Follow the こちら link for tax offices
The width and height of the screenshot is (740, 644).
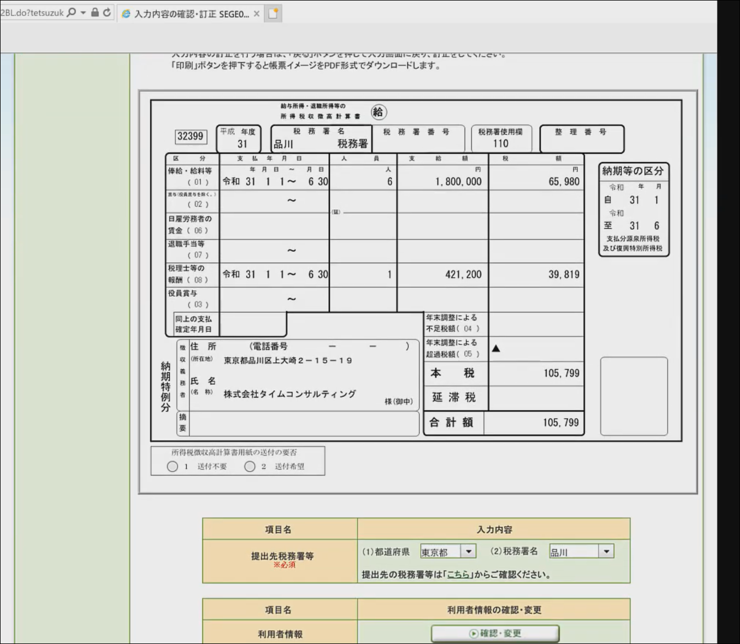458,575
